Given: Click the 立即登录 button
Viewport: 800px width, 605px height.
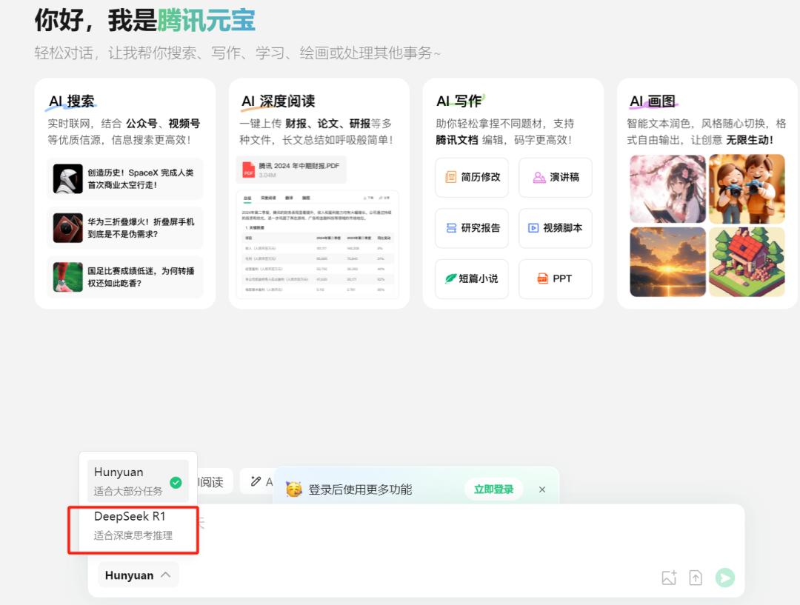Looking at the screenshot, I should 493,489.
